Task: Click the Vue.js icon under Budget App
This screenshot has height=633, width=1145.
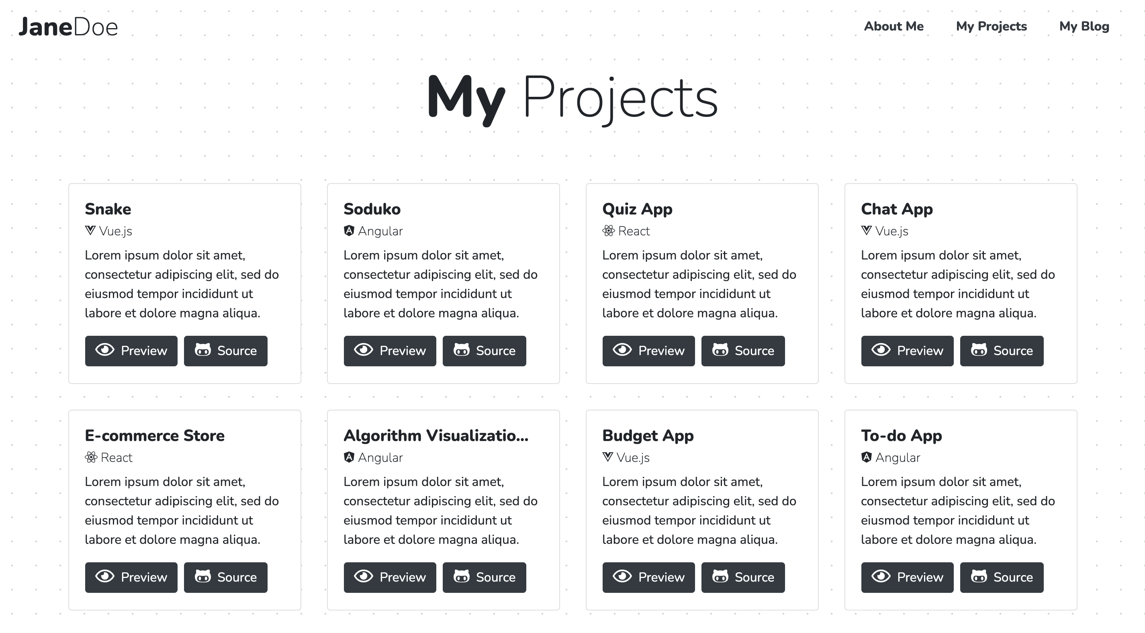Action: (607, 457)
